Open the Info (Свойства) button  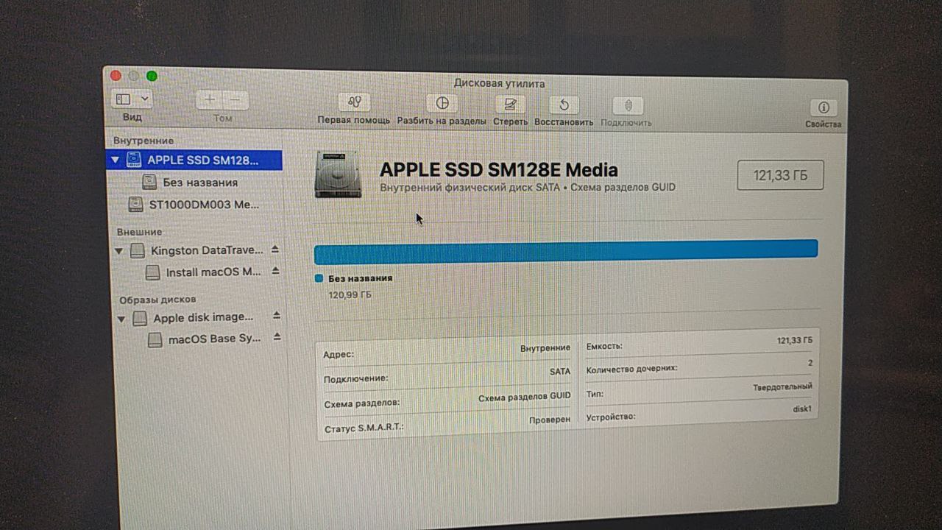(824, 107)
